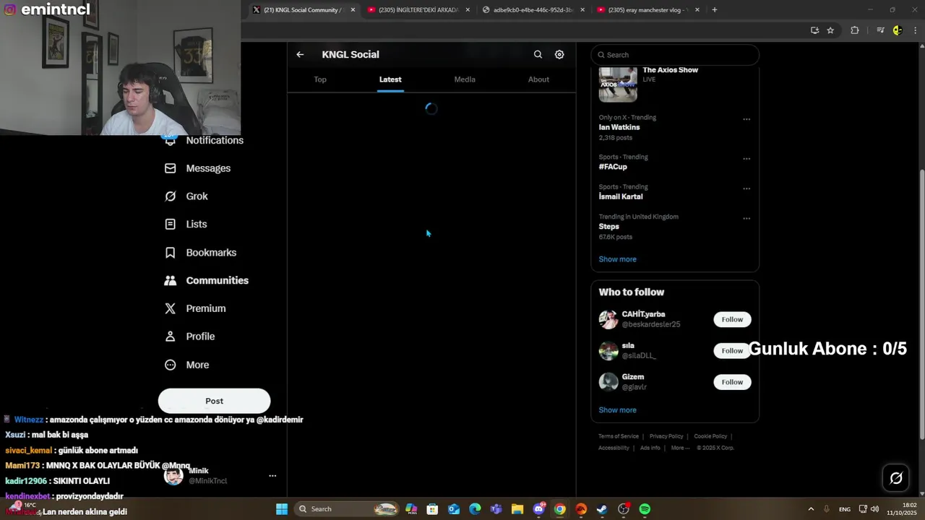Open the Accessibility footer link
Screen dimensions: 925x520
pos(614,448)
